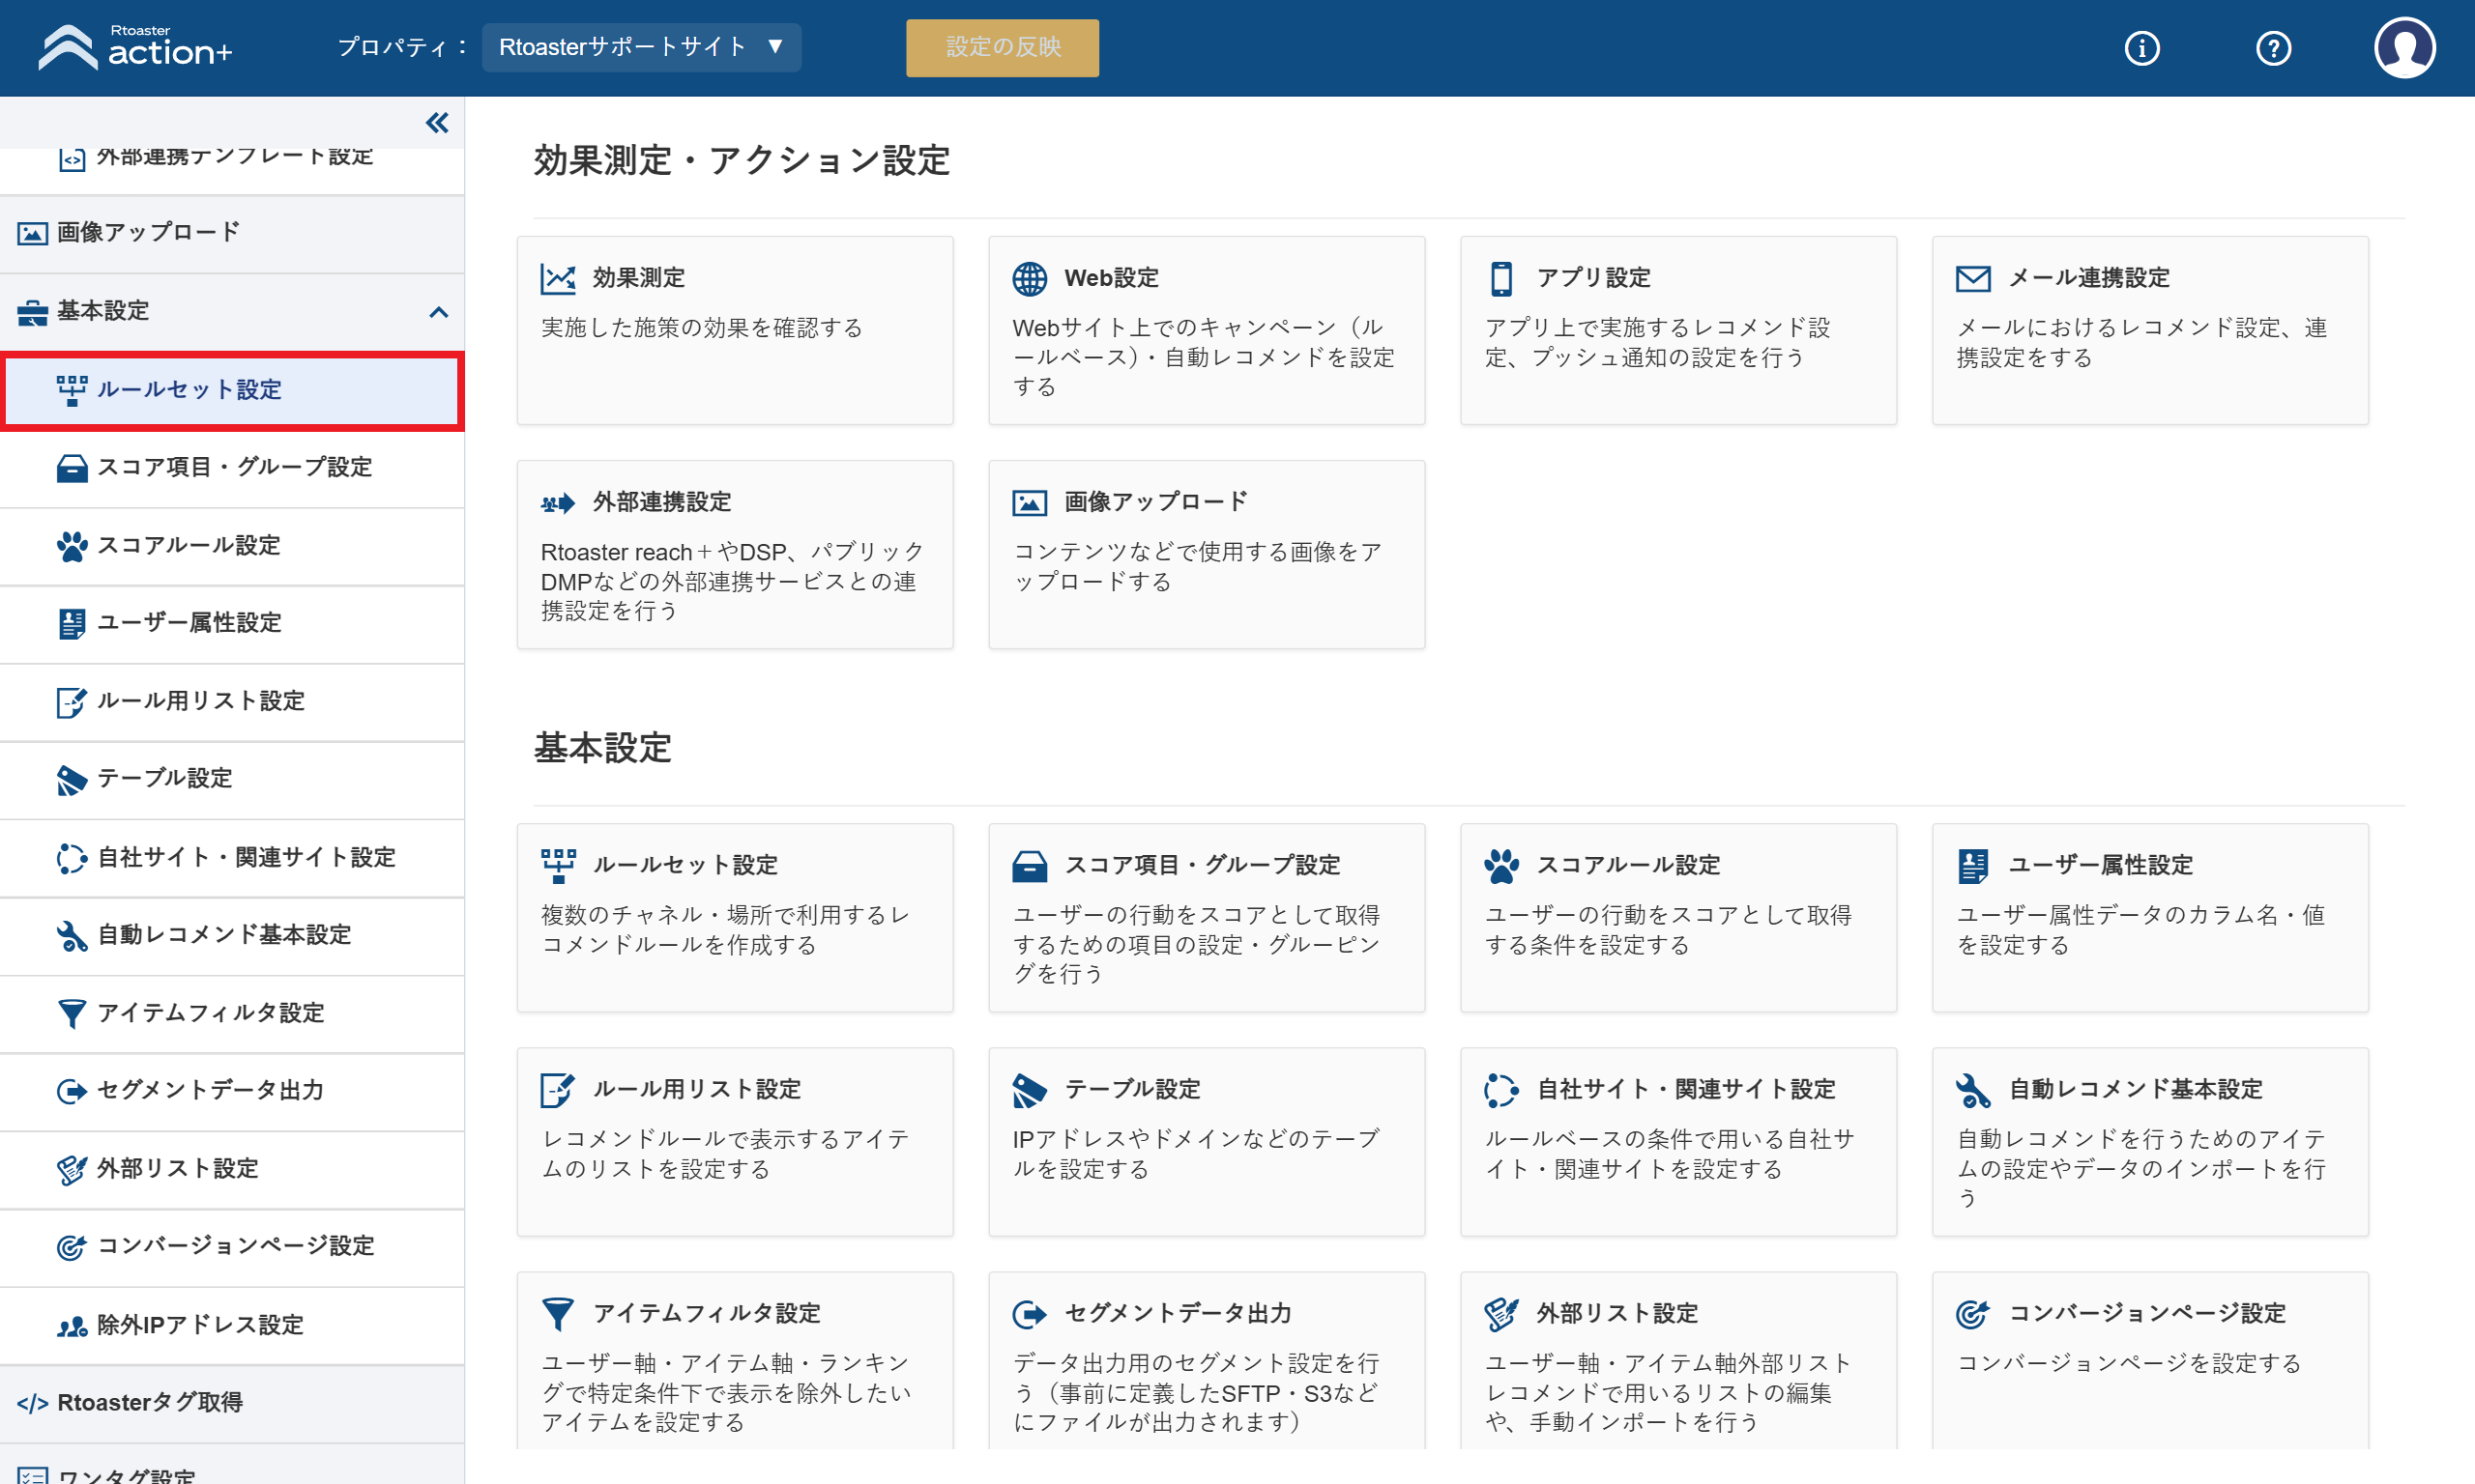Open 自動レコメンド基本設定 sidebar item
Screen dimensions: 2475x1484
[232, 935]
